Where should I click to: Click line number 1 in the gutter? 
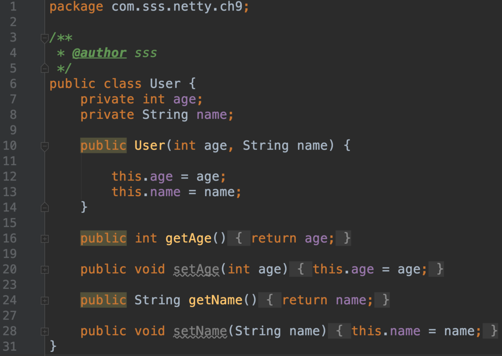(13, 7)
